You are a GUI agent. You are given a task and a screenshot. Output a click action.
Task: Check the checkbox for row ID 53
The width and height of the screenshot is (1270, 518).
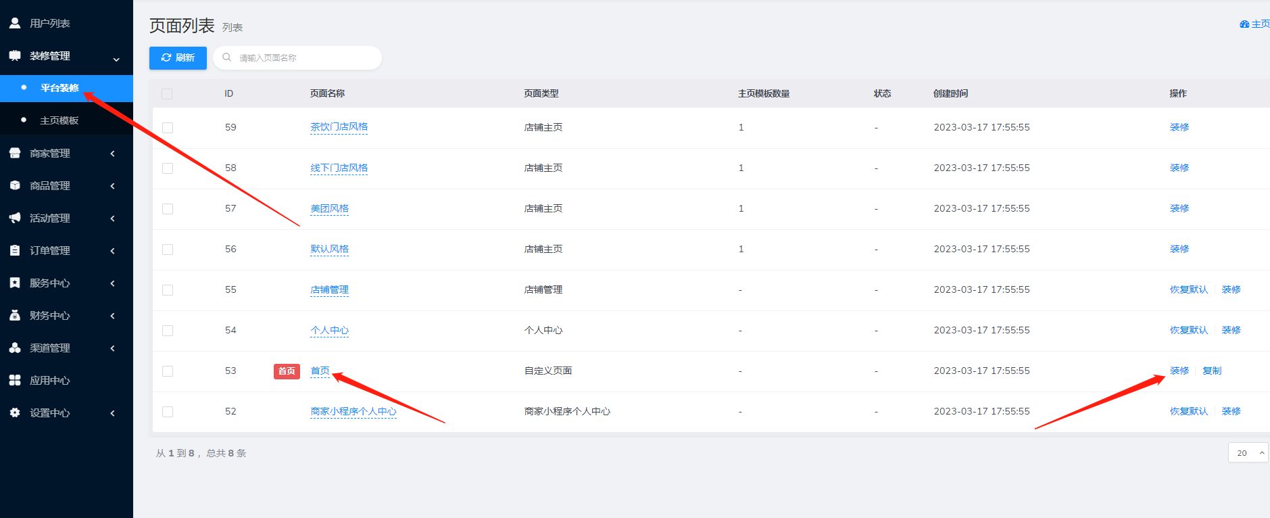pos(168,371)
